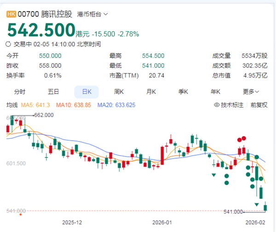Click the MA10 indicator value label
The image size is (276, 232).
[64, 105]
